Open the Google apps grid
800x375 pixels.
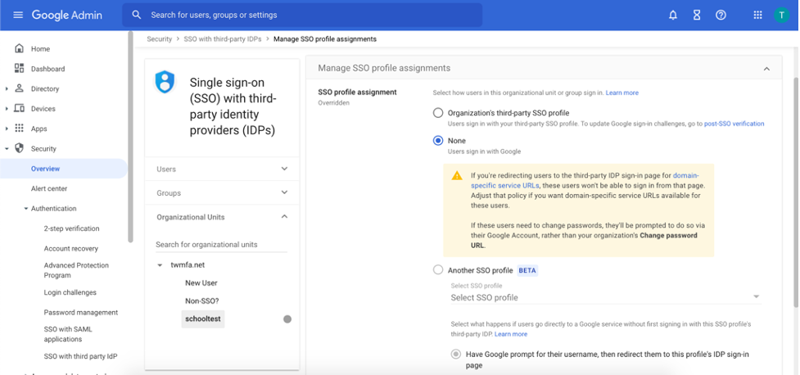(x=757, y=15)
